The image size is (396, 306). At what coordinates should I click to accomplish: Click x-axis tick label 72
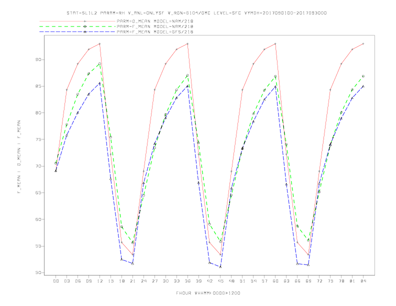tap(319, 281)
